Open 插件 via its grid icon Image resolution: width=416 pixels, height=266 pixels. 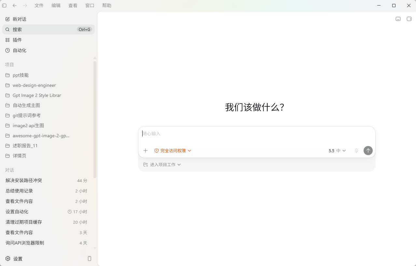click(7, 40)
